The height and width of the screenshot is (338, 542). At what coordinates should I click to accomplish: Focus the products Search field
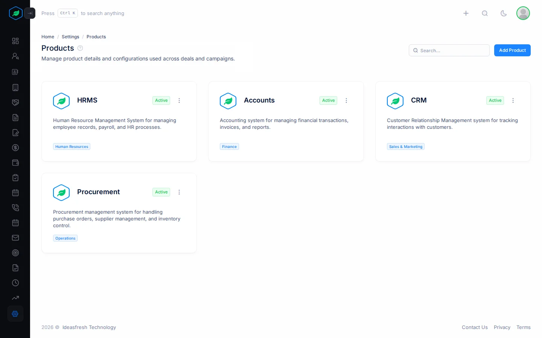point(449,50)
